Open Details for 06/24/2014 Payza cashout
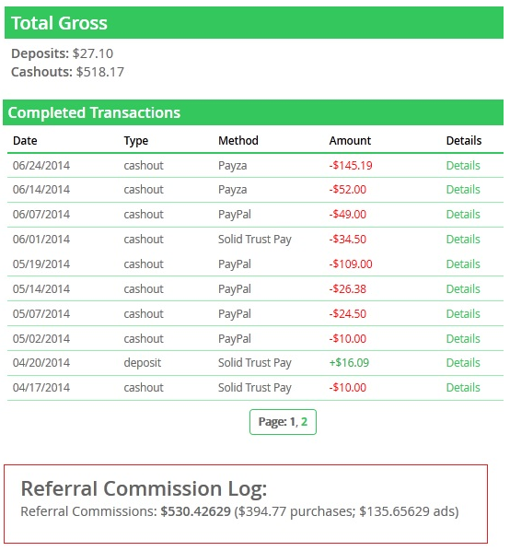 tap(463, 165)
